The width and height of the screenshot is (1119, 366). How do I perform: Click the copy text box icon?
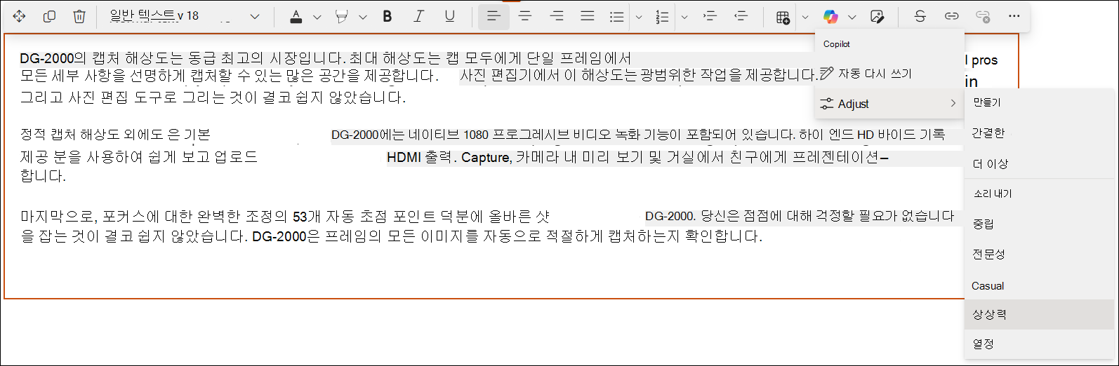pos(49,16)
